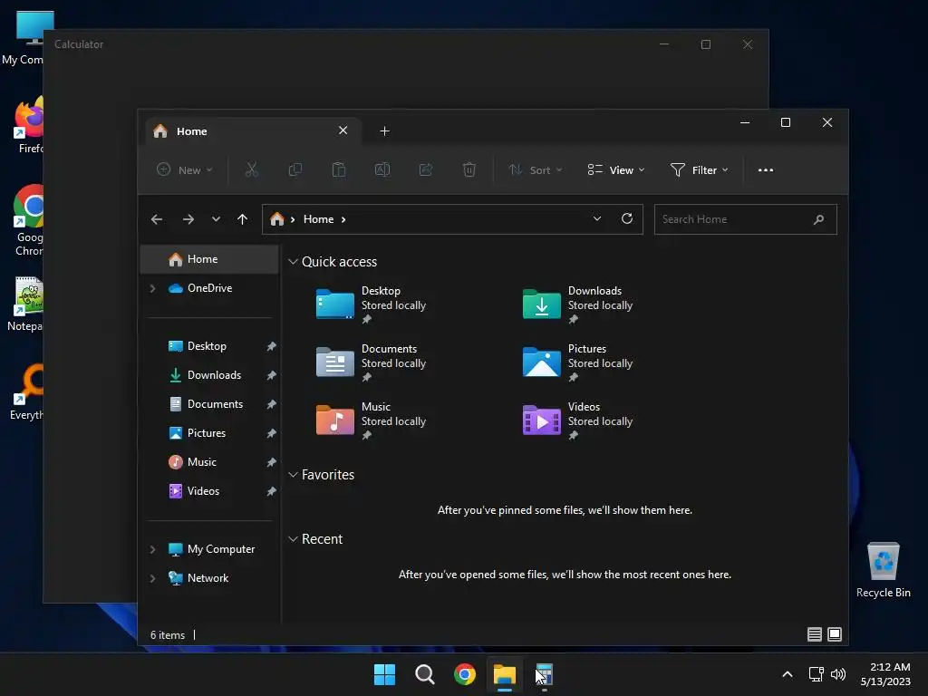Click the Recycle Bin desktop icon
This screenshot has width=928, height=696.
tap(883, 570)
